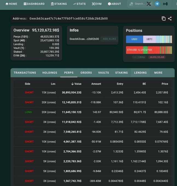
Task: Open the X (Twitter) icon link
Action: (149, 4)
